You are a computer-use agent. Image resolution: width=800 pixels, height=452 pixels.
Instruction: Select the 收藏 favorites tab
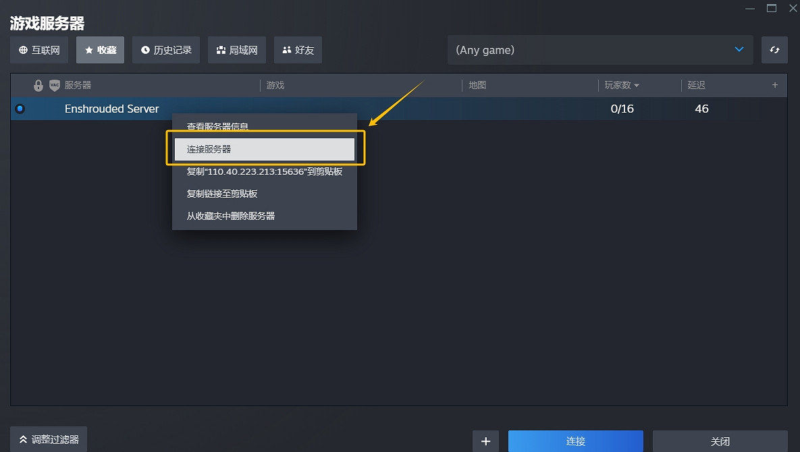point(100,50)
